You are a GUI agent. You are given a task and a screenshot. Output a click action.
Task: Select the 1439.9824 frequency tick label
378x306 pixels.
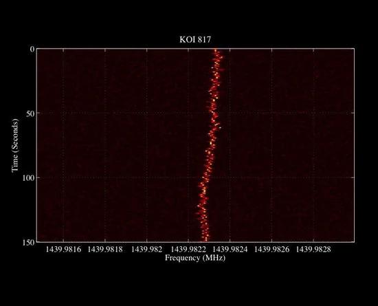tap(230, 250)
